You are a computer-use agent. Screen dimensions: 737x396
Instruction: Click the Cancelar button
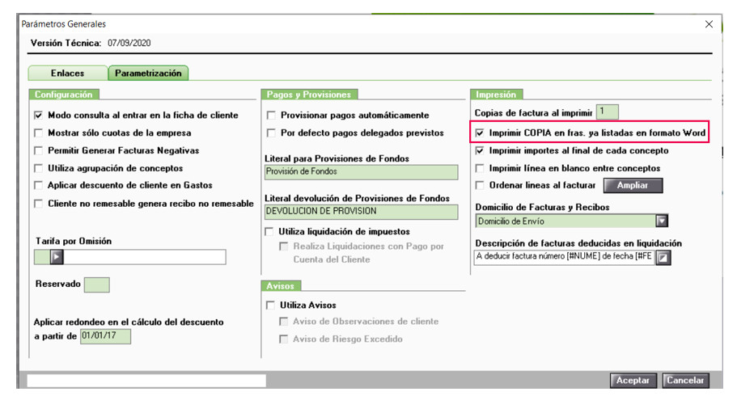click(x=685, y=380)
